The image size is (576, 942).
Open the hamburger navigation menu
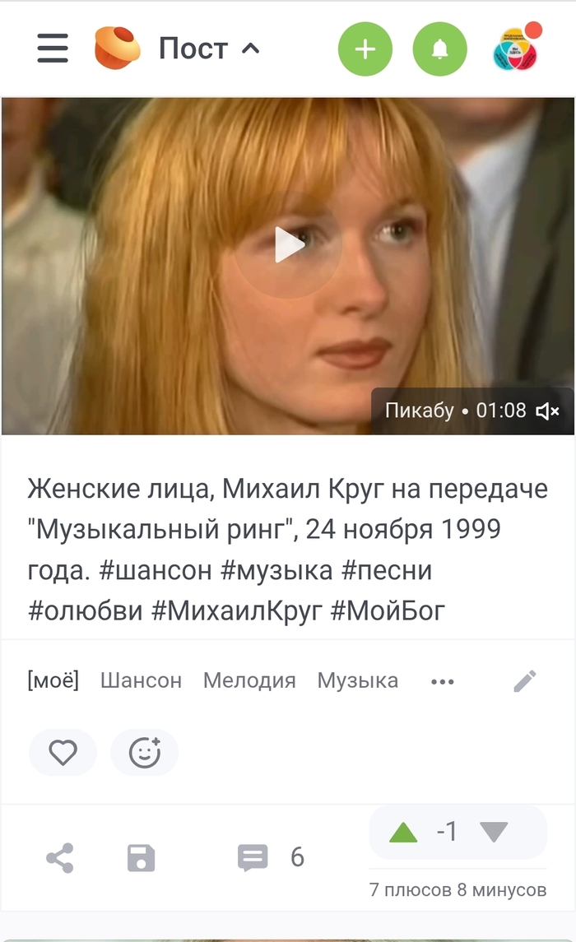[53, 48]
